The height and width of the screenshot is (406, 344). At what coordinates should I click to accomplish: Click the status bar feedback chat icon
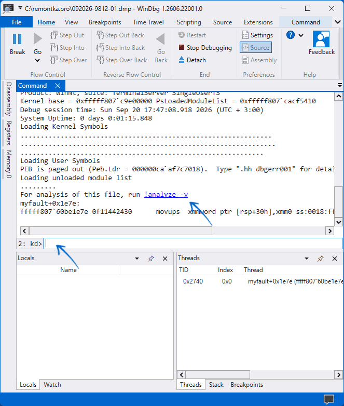coord(329,399)
